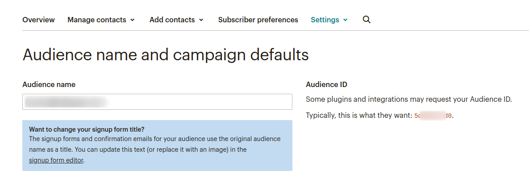This screenshot has height=183, width=529.
Task: Click the Audience name field label
Action: pyautogui.click(x=49, y=84)
